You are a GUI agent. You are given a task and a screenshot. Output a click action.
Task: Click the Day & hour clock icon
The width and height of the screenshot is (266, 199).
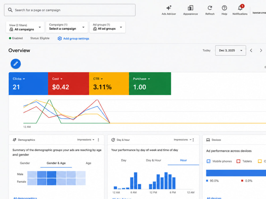(113, 140)
